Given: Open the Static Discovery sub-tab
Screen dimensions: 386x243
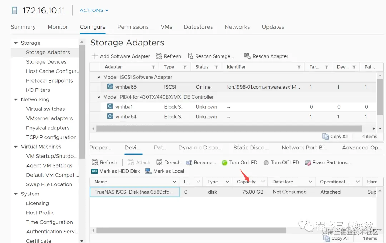Looking at the screenshot, I should click(251, 148).
